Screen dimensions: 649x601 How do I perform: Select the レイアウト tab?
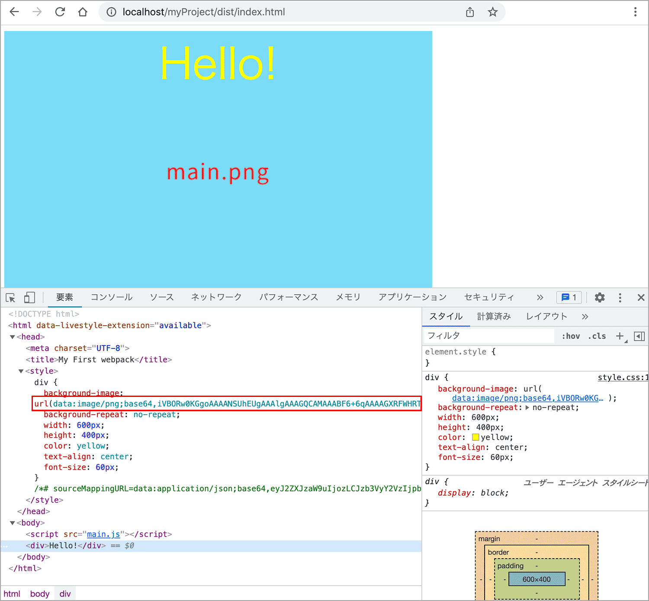tap(546, 316)
